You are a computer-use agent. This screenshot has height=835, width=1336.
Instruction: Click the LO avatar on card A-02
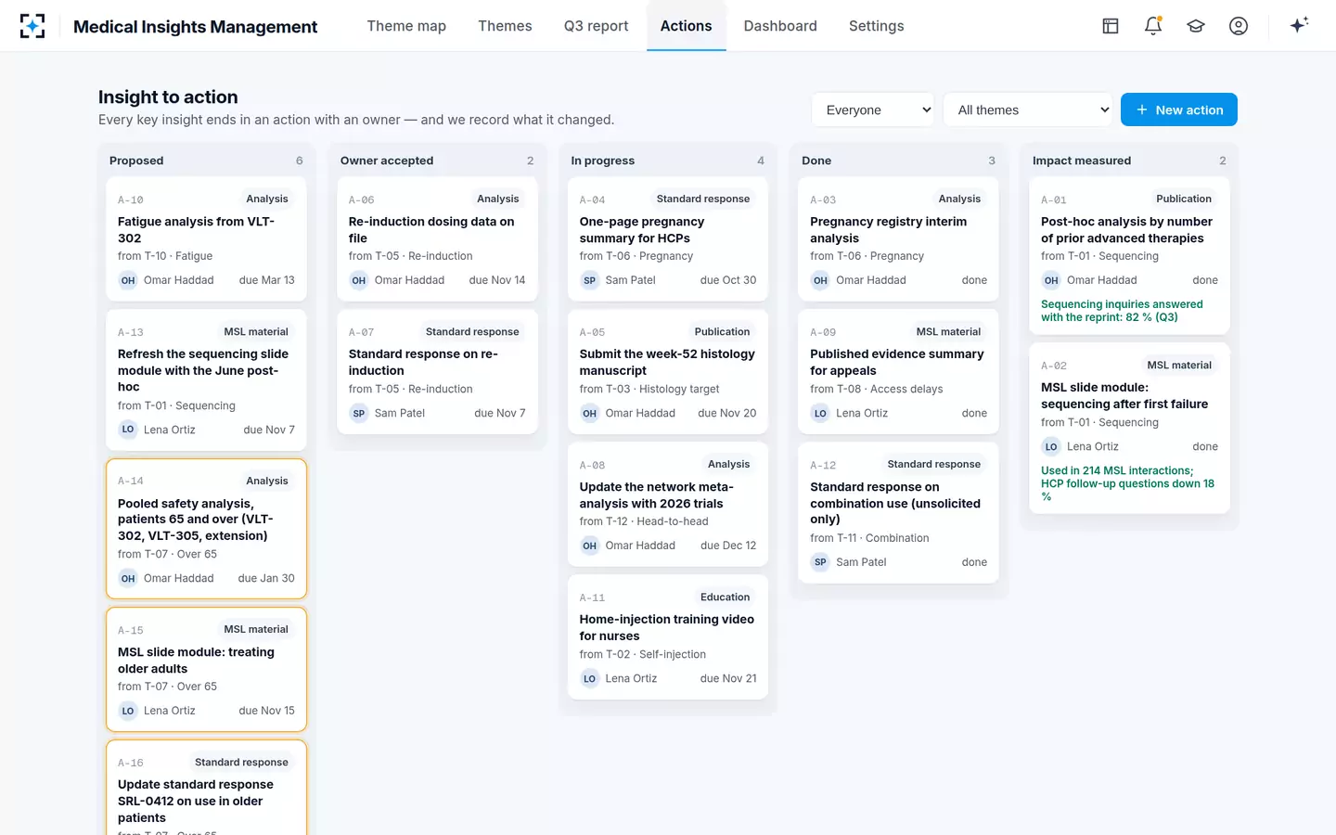tap(1051, 446)
